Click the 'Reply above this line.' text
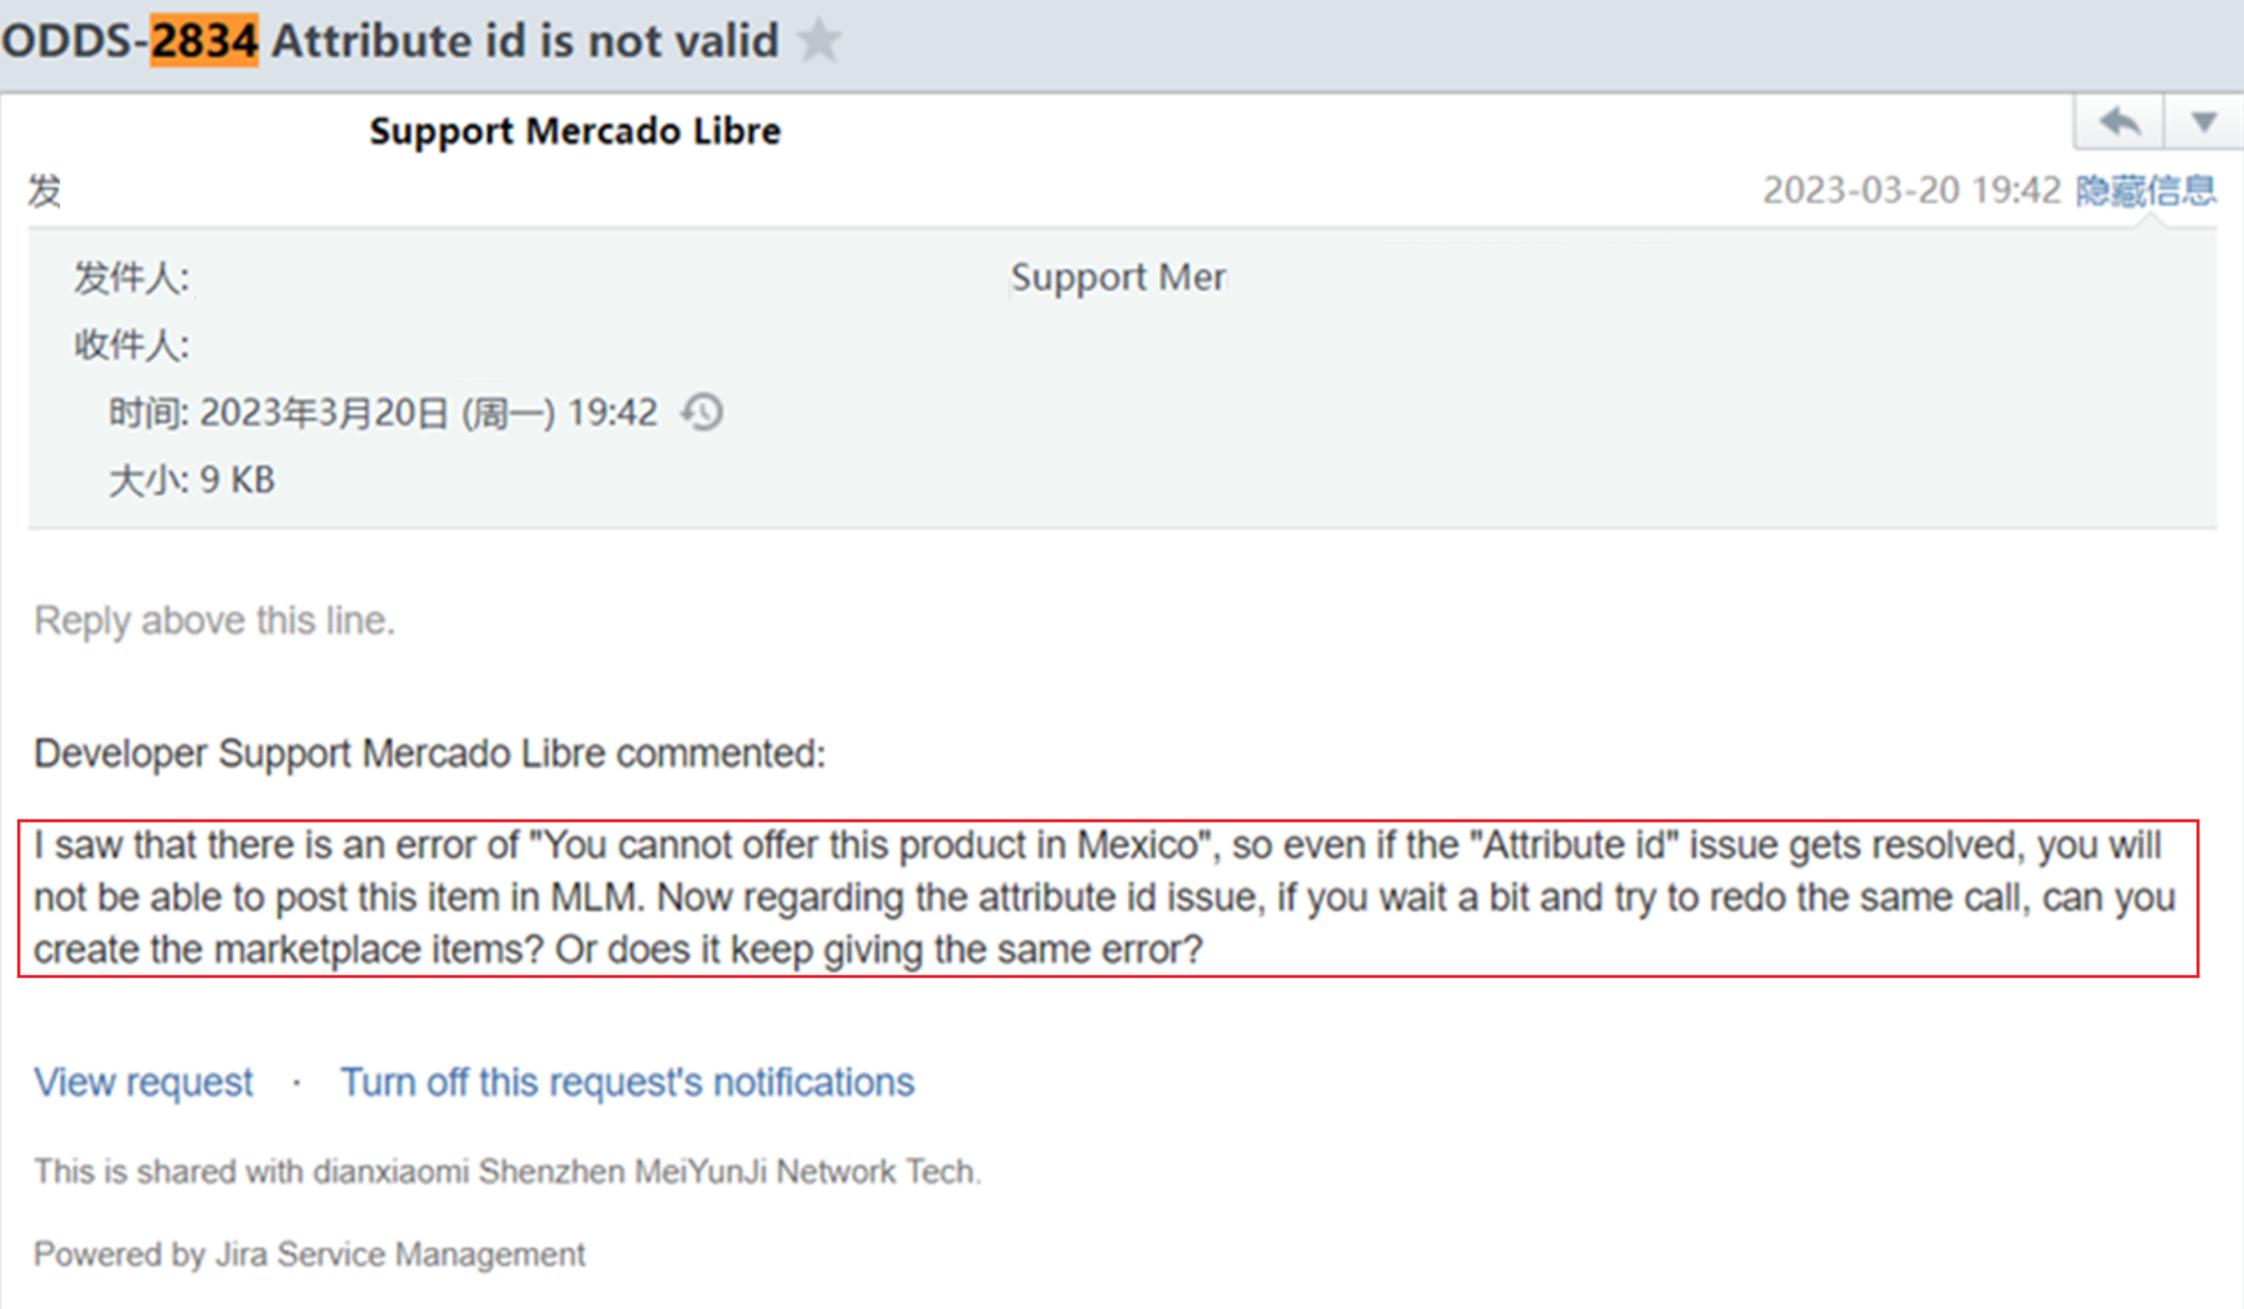The image size is (2244, 1309). (x=214, y=620)
